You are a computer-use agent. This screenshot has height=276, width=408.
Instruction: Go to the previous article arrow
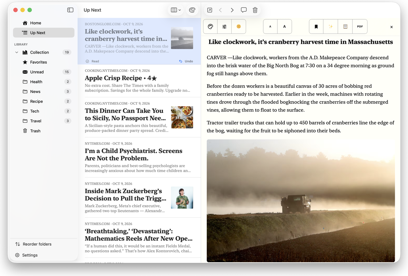pyautogui.click(x=221, y=10)
